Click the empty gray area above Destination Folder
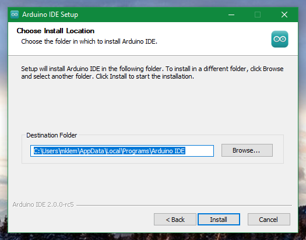 [152, 105]
